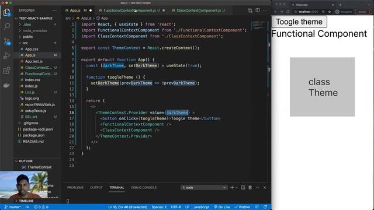Viewport: 374px width, 210px height.
Task: Open the DEBUG CONSOLE panel tab
Action: (144, 188)
